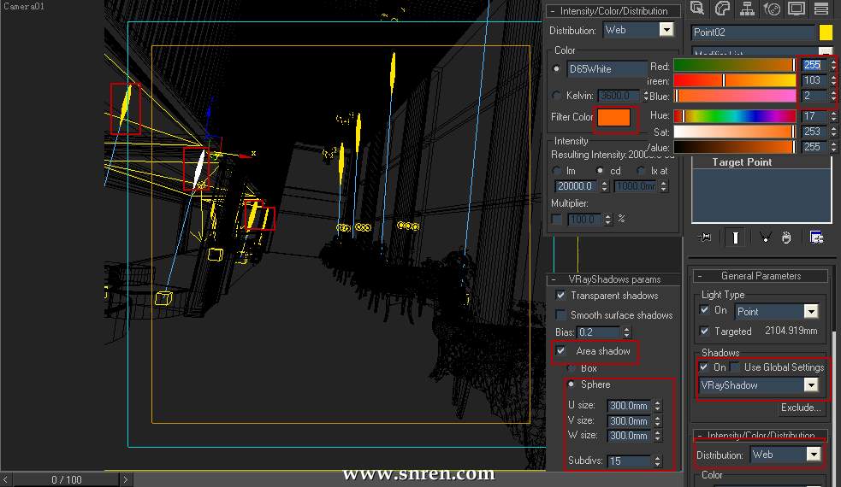Collapse the VRayShadows params rollout
Image resolution: width=841 pixels, height=487 pixels.
pyautogui.click(x=614, y=279)
